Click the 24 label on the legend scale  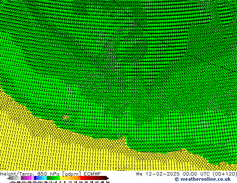81,182
